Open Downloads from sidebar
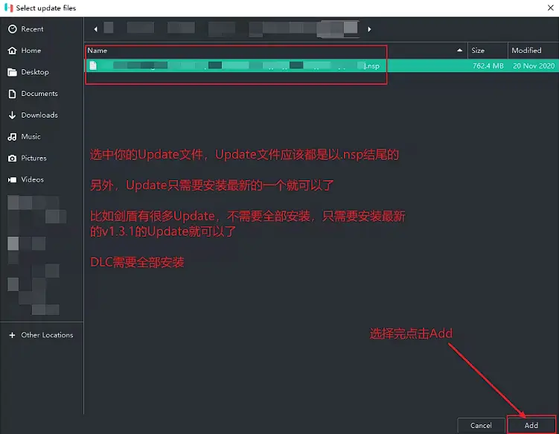Image resolution: width=559 pixels, height=434 pixels. (42, 115)
